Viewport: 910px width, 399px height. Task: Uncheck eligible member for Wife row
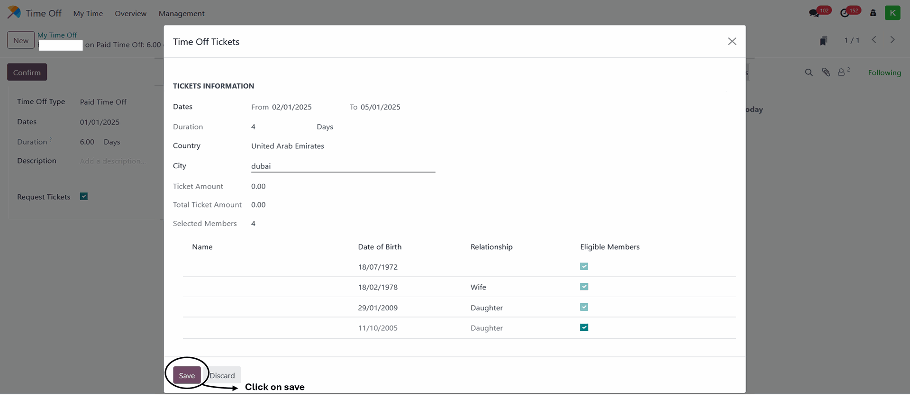pos(584,287)
